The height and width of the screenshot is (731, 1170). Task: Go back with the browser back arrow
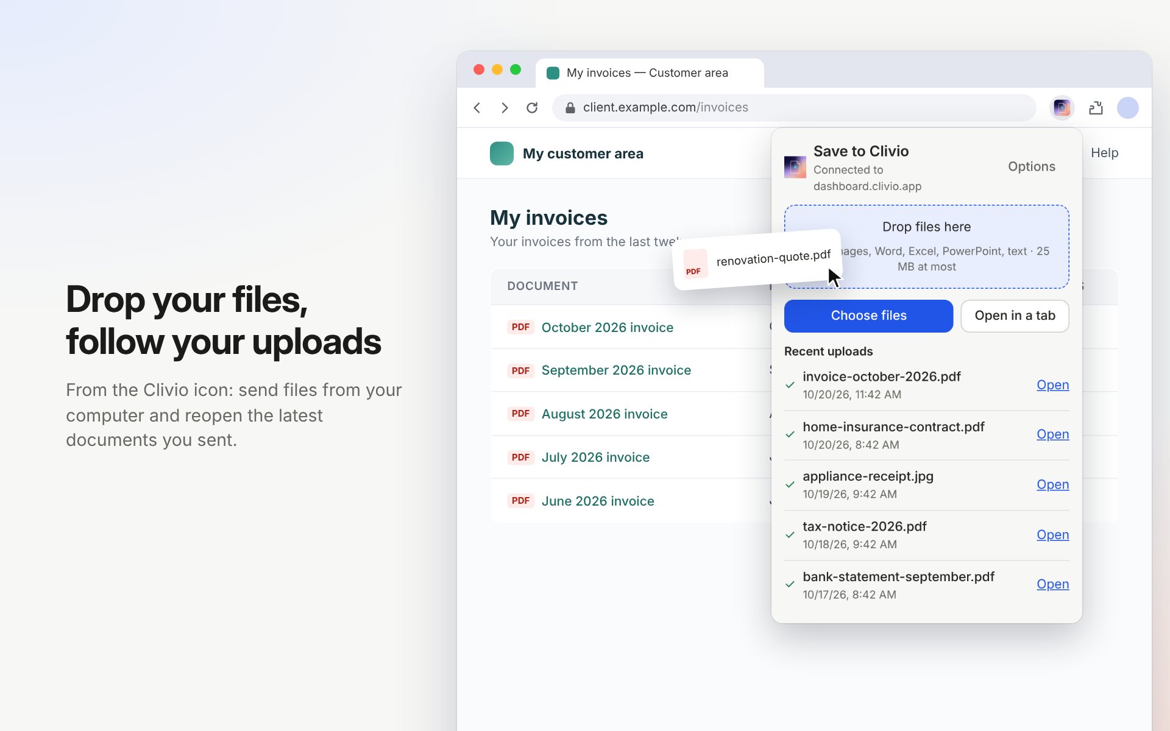click(477, 108)
